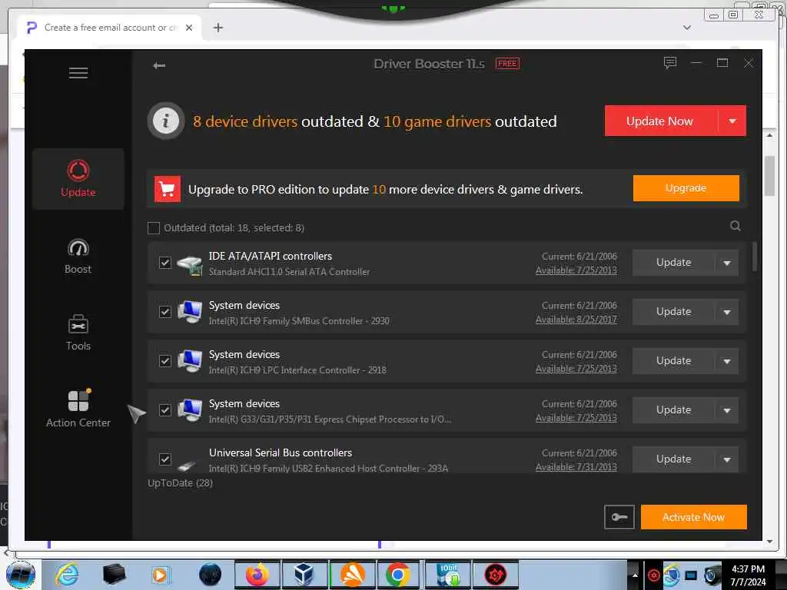Open a new browser tab

(218, 28)
